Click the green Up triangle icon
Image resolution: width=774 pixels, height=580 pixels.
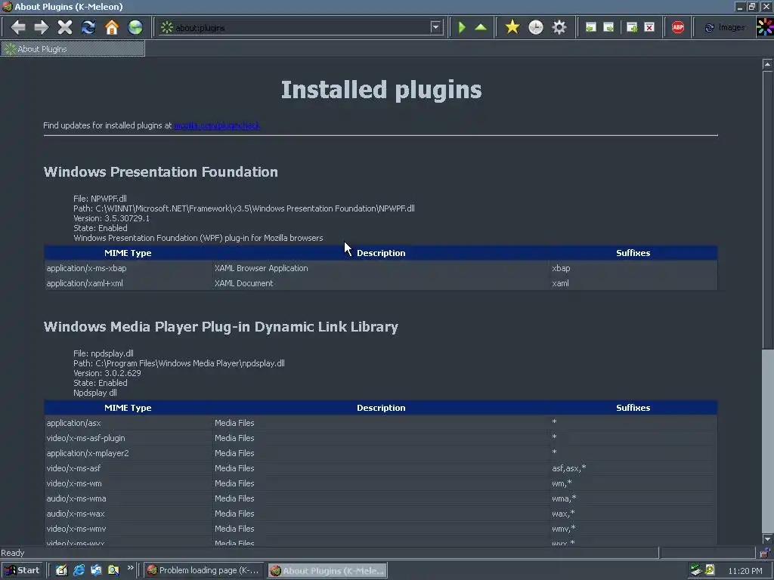click(x=481, y=27)
